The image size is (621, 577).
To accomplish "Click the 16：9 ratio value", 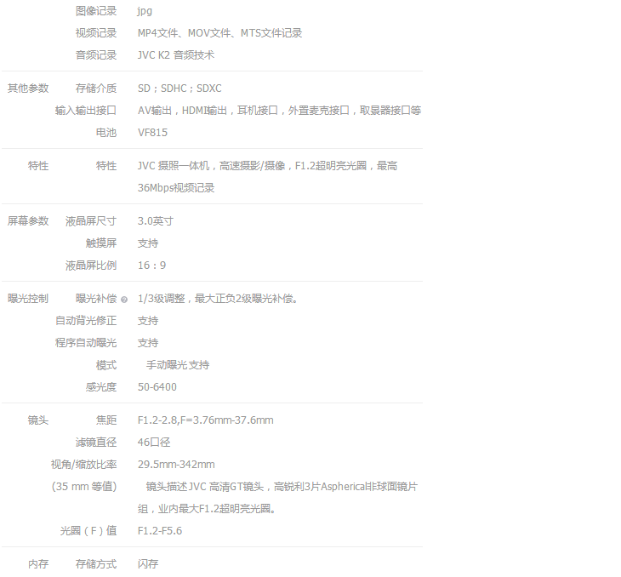I will [x=151, y=266].
